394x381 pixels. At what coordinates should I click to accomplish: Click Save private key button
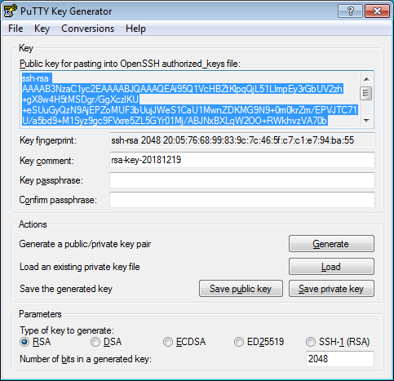pyautogui.click(x=331, y=289)
